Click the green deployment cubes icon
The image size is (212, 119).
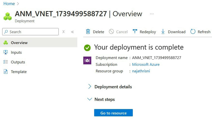(x=8, y=16)
